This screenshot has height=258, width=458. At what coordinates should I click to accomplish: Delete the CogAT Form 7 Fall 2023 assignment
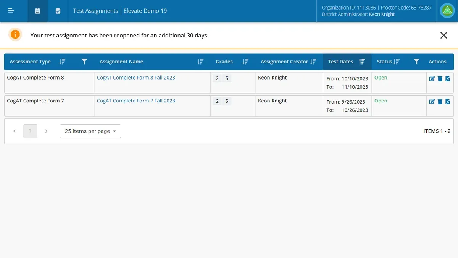click(440, 102)
